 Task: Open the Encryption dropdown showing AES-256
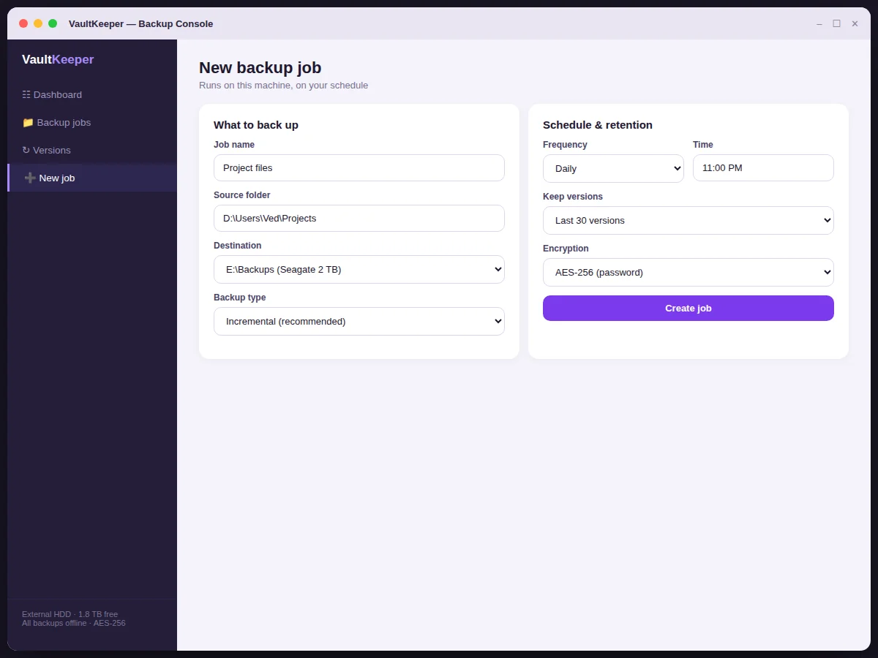click(x=688, y=272)
